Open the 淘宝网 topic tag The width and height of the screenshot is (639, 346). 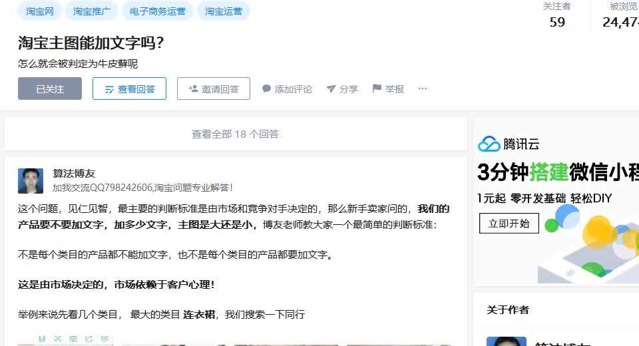coord(39,11)
